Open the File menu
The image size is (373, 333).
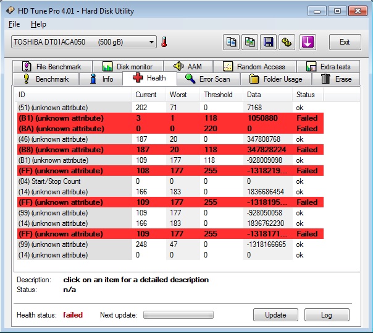tap(14, 24)
